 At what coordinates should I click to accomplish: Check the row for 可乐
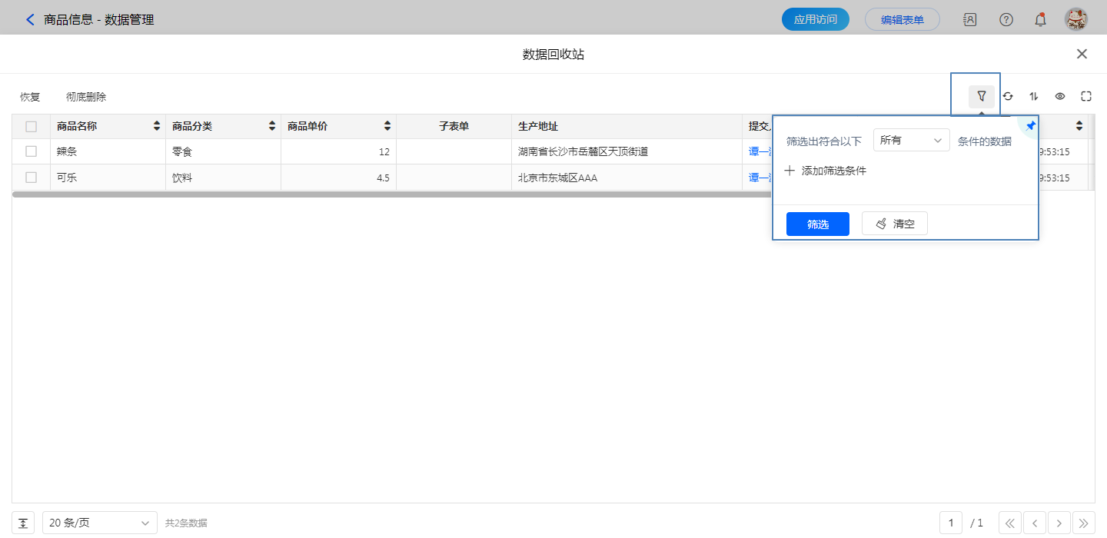coord(32,178)
